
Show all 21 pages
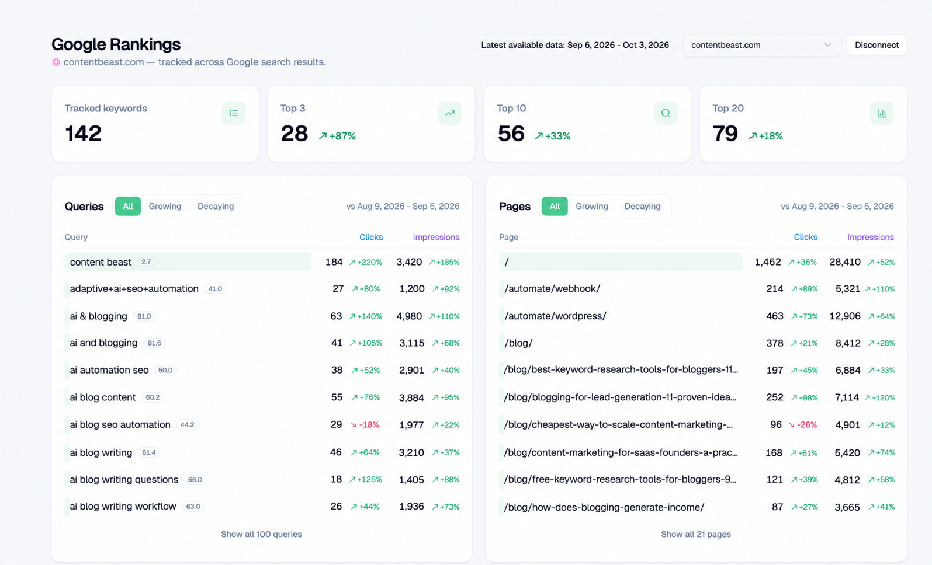point(696,534)
